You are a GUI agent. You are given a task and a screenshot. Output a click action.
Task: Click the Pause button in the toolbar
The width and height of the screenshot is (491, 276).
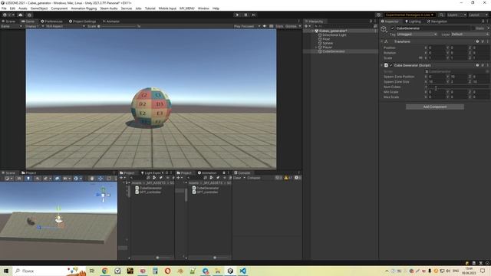[x=245, y=15]
